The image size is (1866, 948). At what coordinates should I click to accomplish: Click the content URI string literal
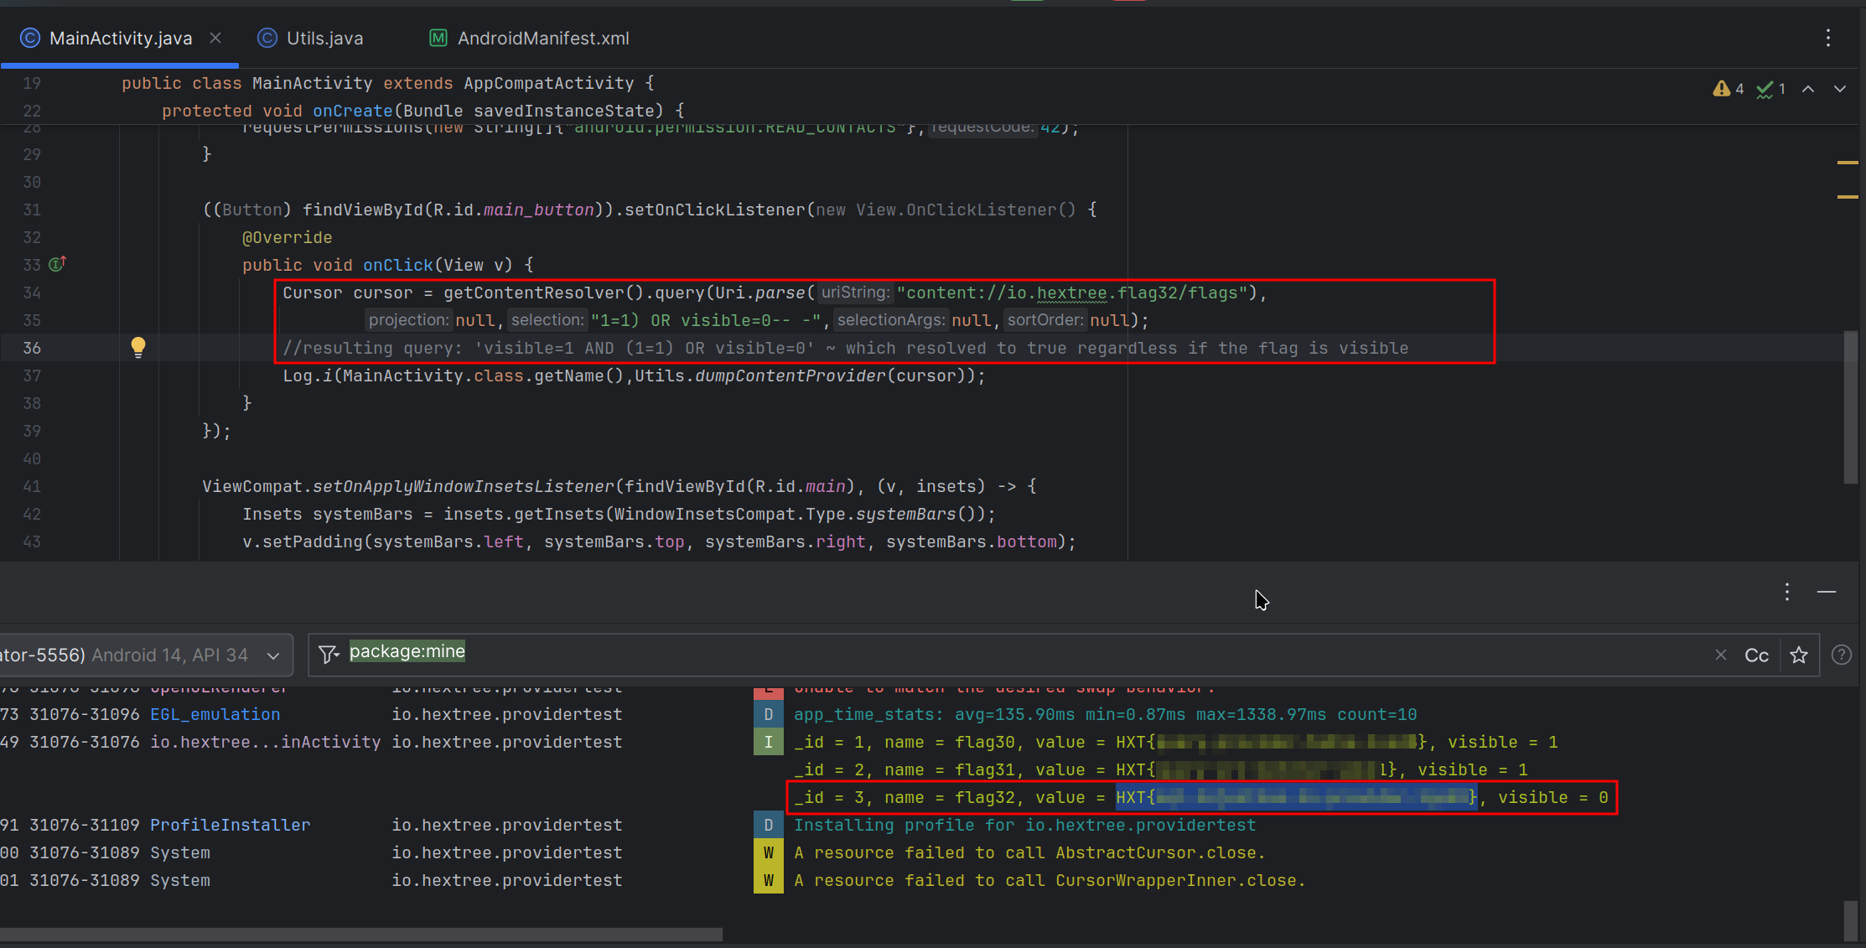(x=1072, y=293)
